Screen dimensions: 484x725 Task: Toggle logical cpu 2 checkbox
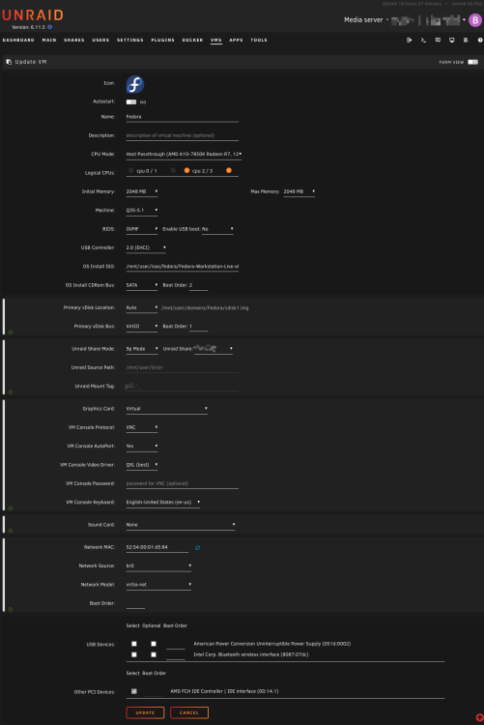tap(186, 170)
